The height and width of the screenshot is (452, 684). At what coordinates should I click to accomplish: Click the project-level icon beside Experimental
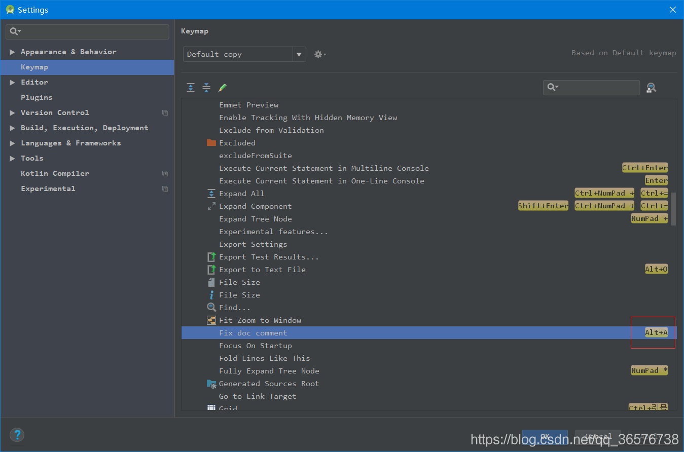coord(165,189)
